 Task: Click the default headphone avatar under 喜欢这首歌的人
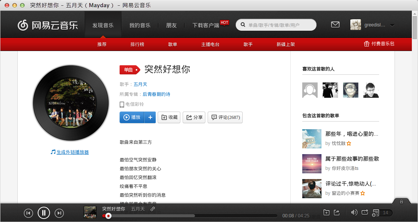point(310,90)
